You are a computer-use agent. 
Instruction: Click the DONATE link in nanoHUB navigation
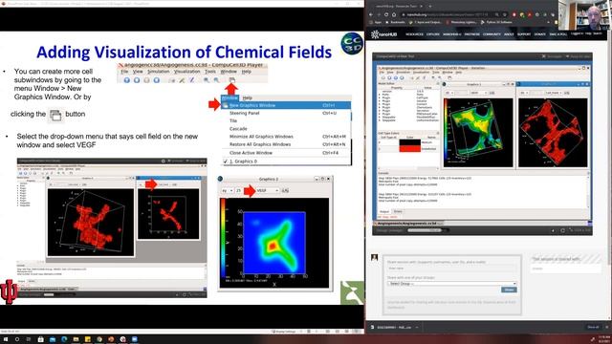tap(539, 34)
